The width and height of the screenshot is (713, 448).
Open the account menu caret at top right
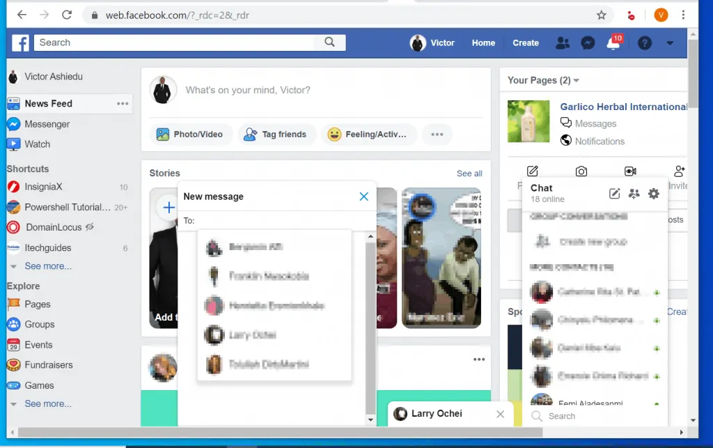coord(670,43)
